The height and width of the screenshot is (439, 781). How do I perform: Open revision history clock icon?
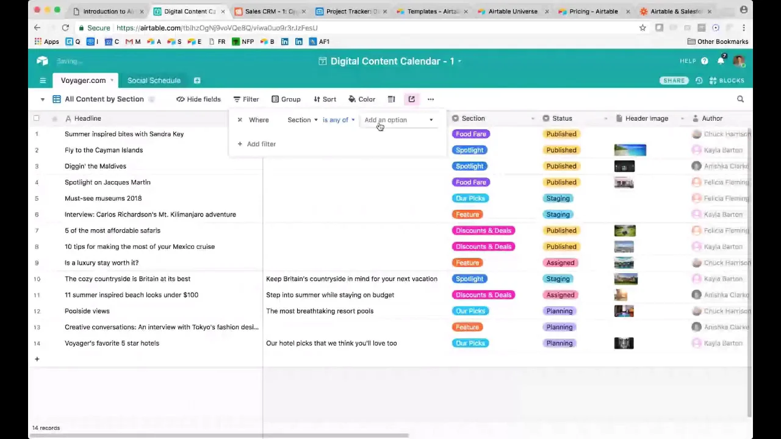click(699, 80)
